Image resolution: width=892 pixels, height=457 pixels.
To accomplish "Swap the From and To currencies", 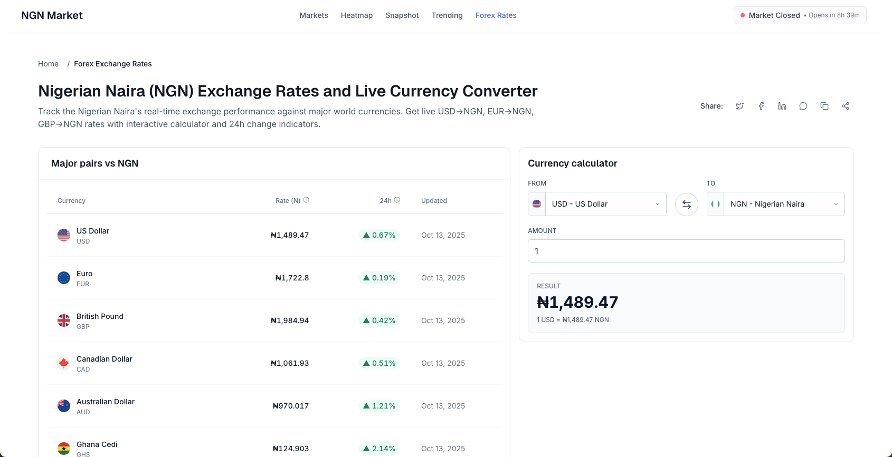I will 687,205.
